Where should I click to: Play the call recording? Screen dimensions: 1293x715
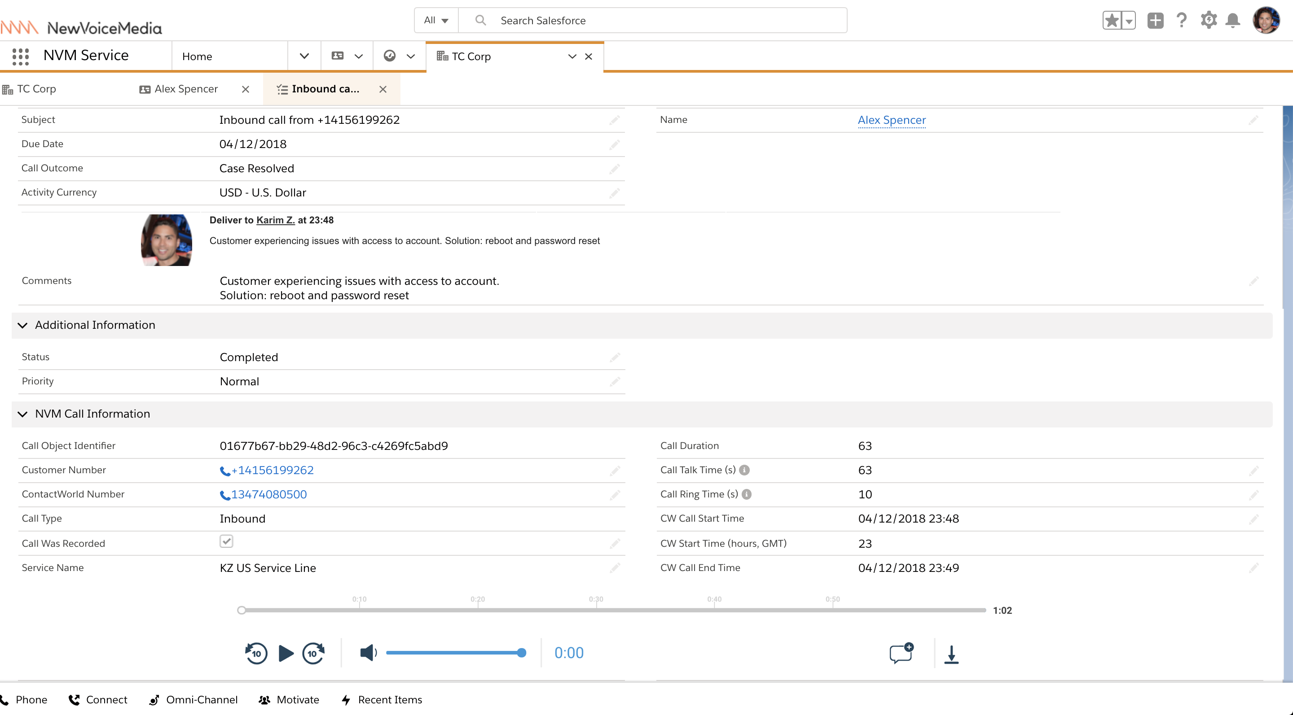[x=286, y=654]
